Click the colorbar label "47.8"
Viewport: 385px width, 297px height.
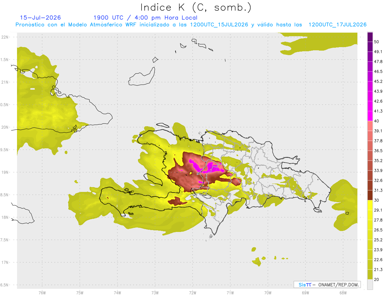(x=378, y=62)
